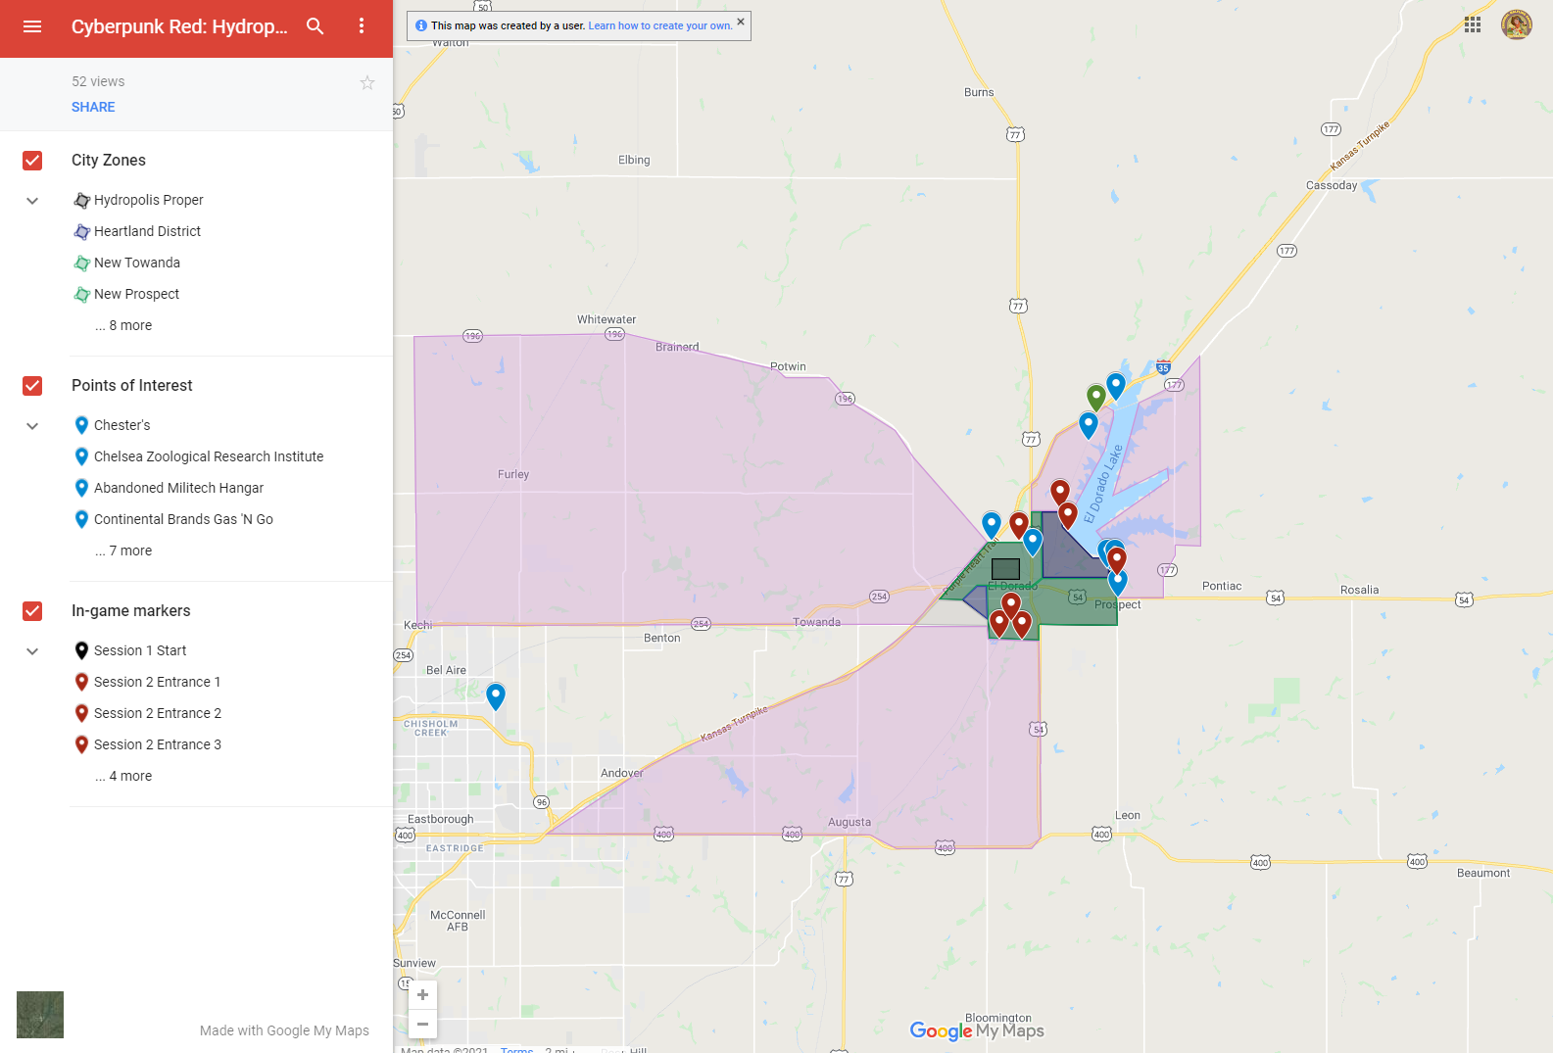This screenshot has width=1553, height=1053.
Task: Switch to satellite view thumbnail
Action: [x=40, y=1014]
